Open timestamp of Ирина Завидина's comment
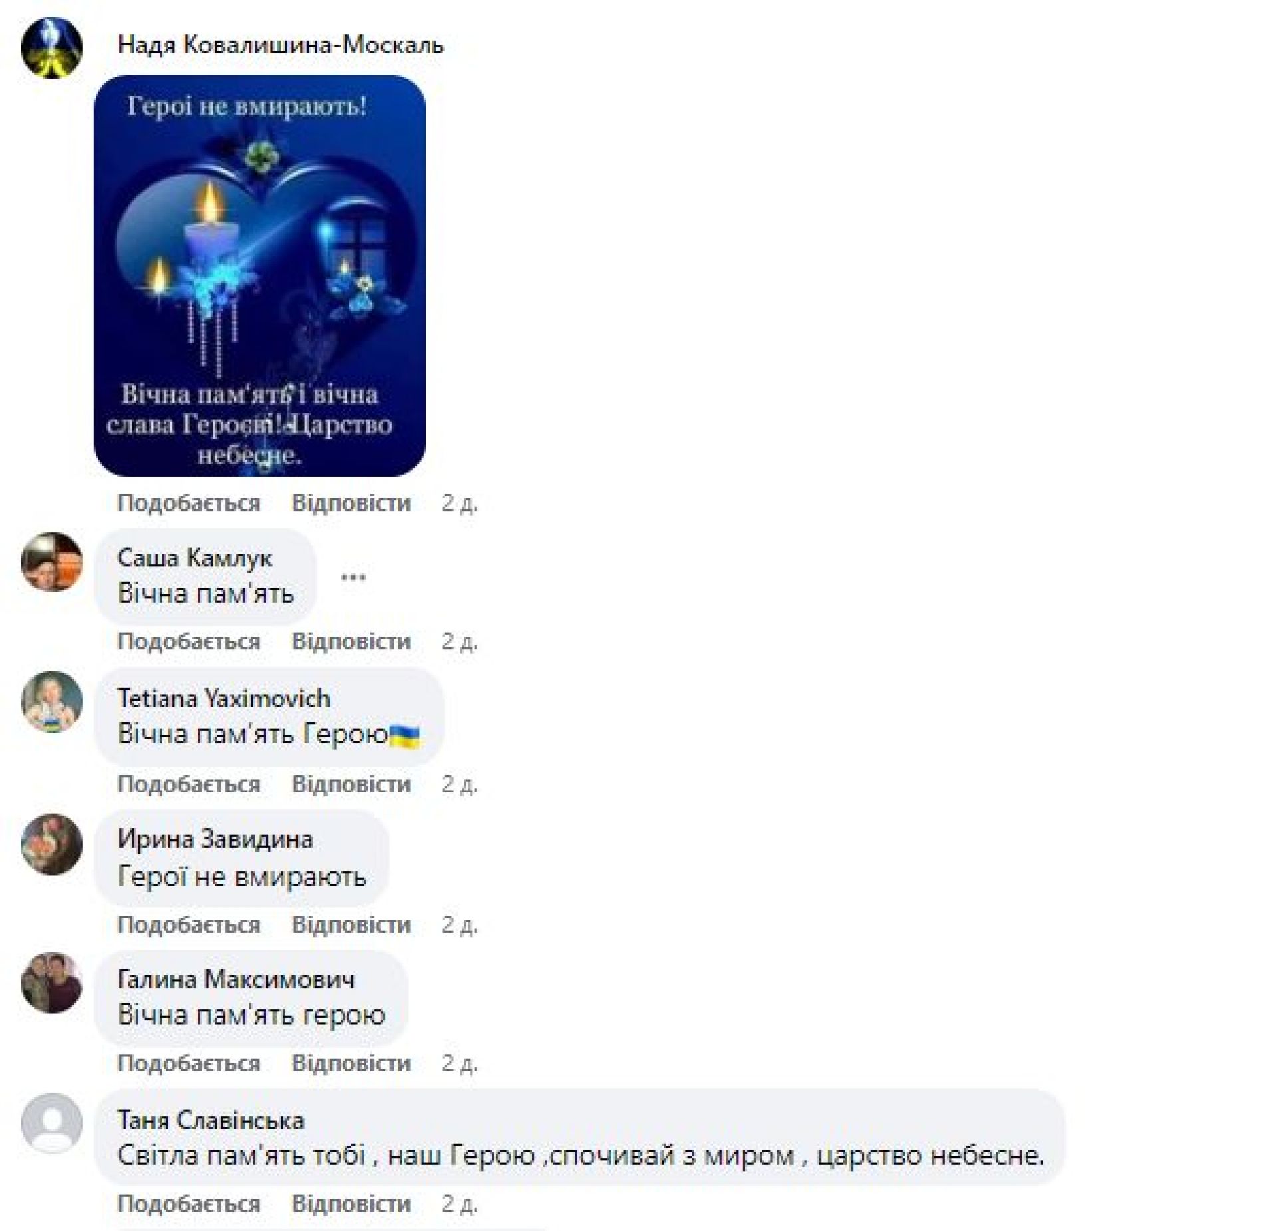The width and height of the screenshot is (1277, 1231). [460, 925]
